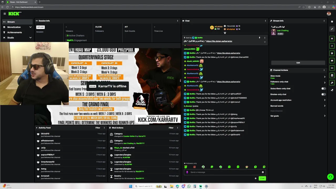Open Studio menu item
The height and width of the screenshot is (189, 336).
(10, 38)
